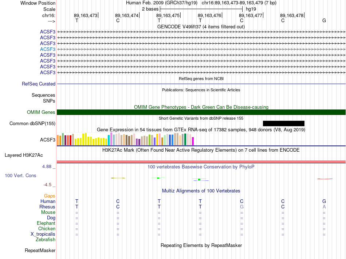Click the dark green OMIM gene bar
The width and height of the screenshot is (346, 259).
click(201, 112)
